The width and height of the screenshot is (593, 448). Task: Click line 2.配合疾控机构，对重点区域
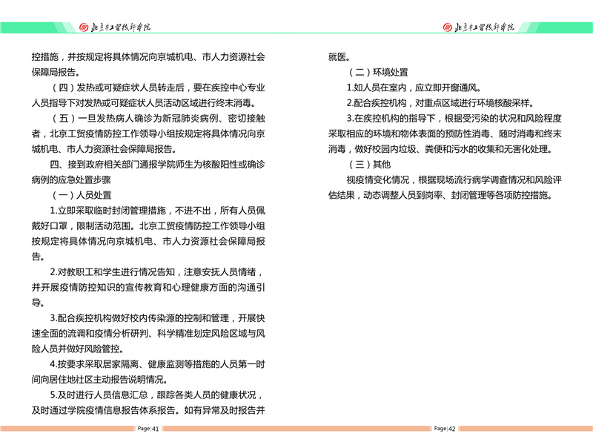(x=440, y=103)
